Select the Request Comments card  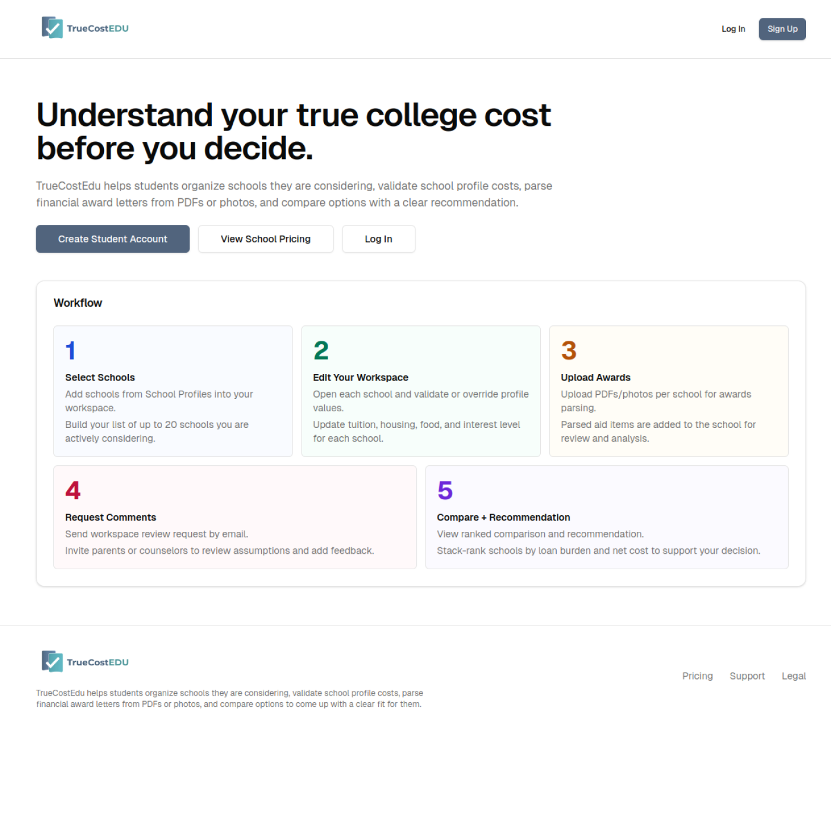coord(234,516)
